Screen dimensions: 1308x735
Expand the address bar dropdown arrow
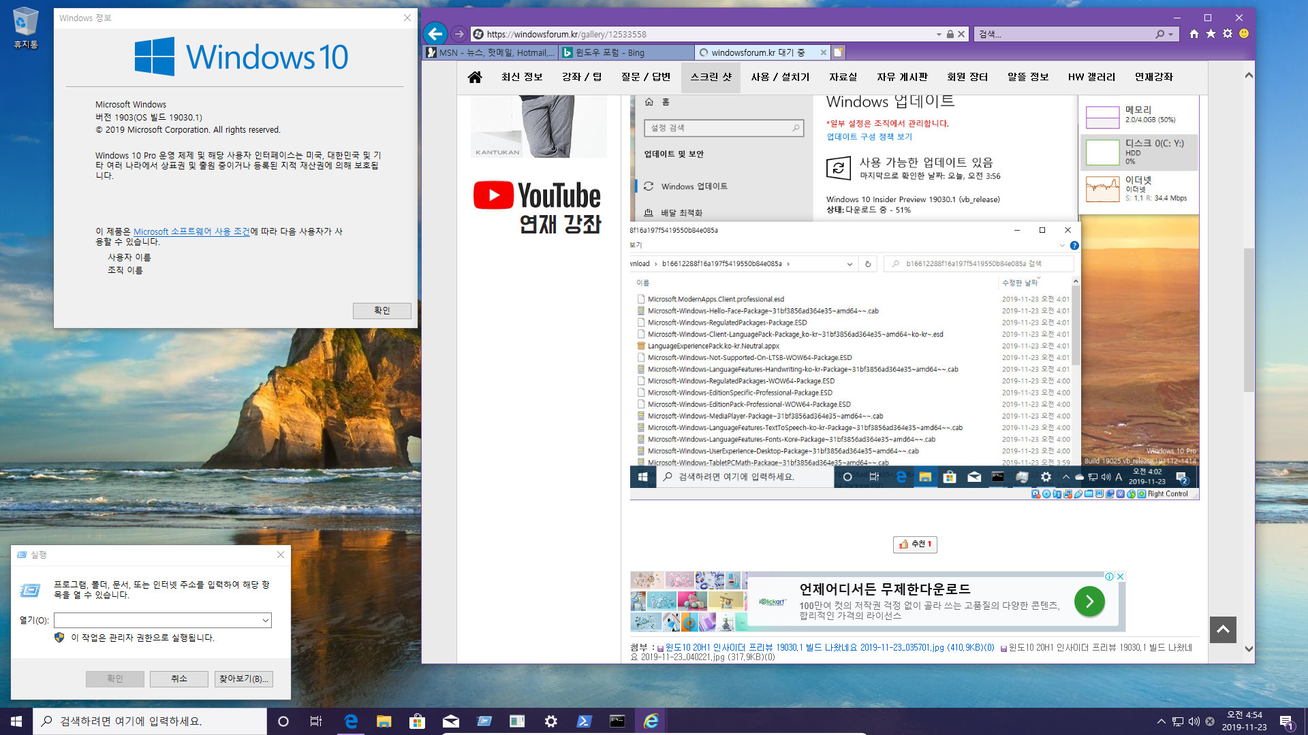coord(939,34)
